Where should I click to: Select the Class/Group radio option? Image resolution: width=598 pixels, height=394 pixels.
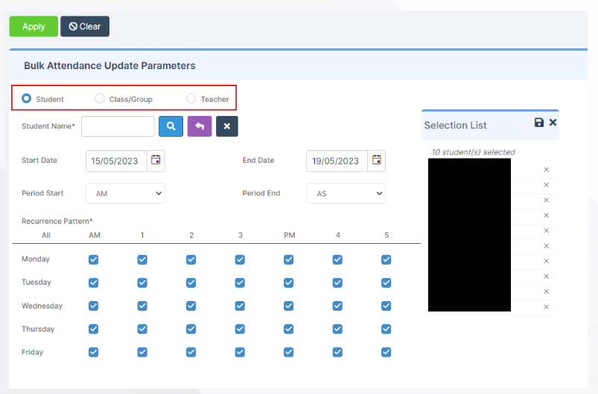coord(100,98)
